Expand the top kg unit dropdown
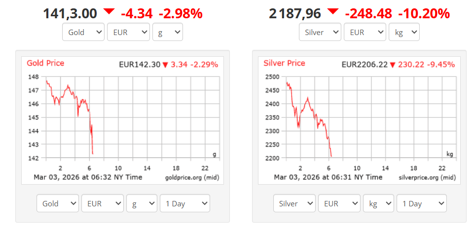This screenshot has width=475, height=233. pos(404,33)
